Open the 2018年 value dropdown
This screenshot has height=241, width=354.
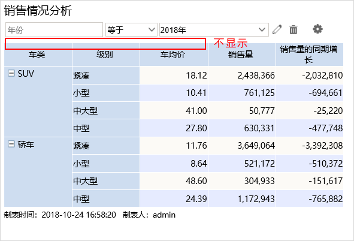point(214,29)
